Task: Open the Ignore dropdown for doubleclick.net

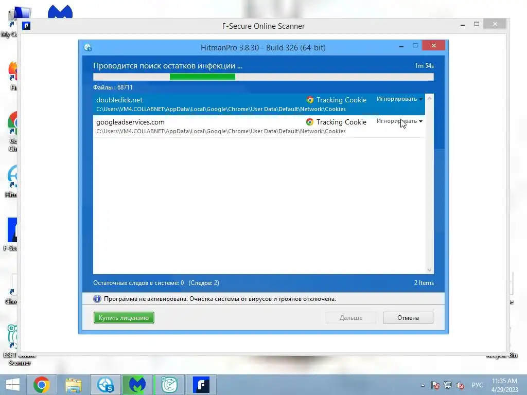Action: (x=399, y=99)
